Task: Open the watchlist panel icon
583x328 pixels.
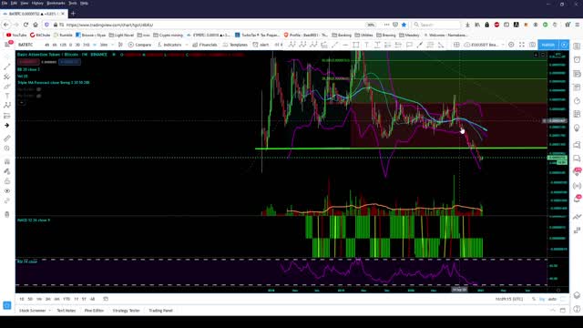Action: [577, 46]
